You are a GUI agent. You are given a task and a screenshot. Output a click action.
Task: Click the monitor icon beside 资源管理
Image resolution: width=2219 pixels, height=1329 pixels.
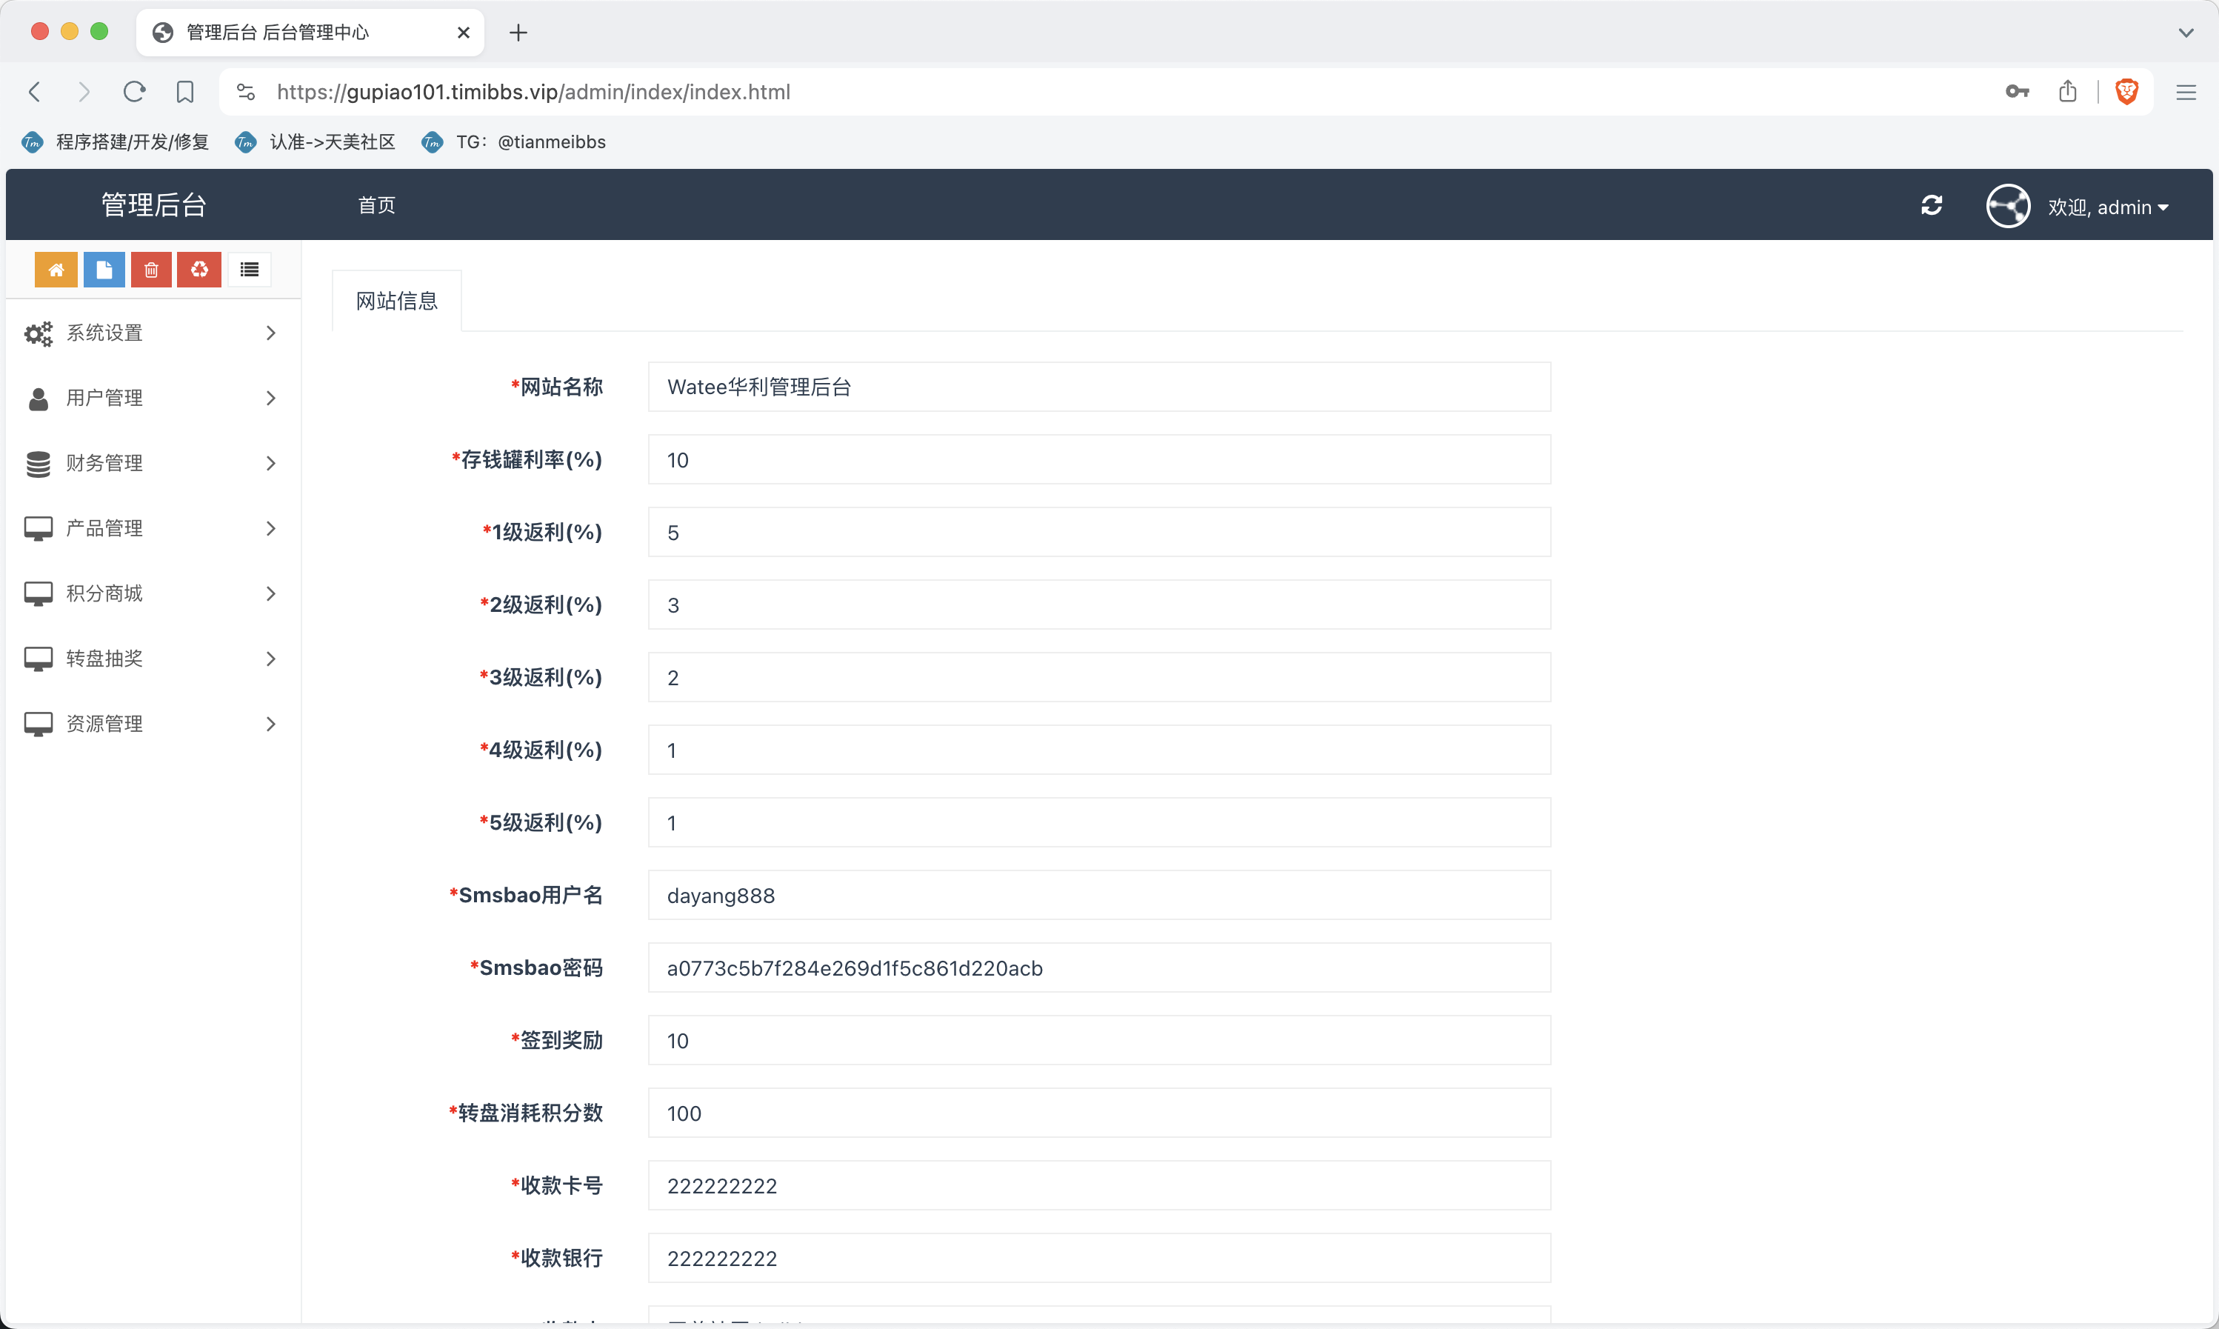[39, 725]
